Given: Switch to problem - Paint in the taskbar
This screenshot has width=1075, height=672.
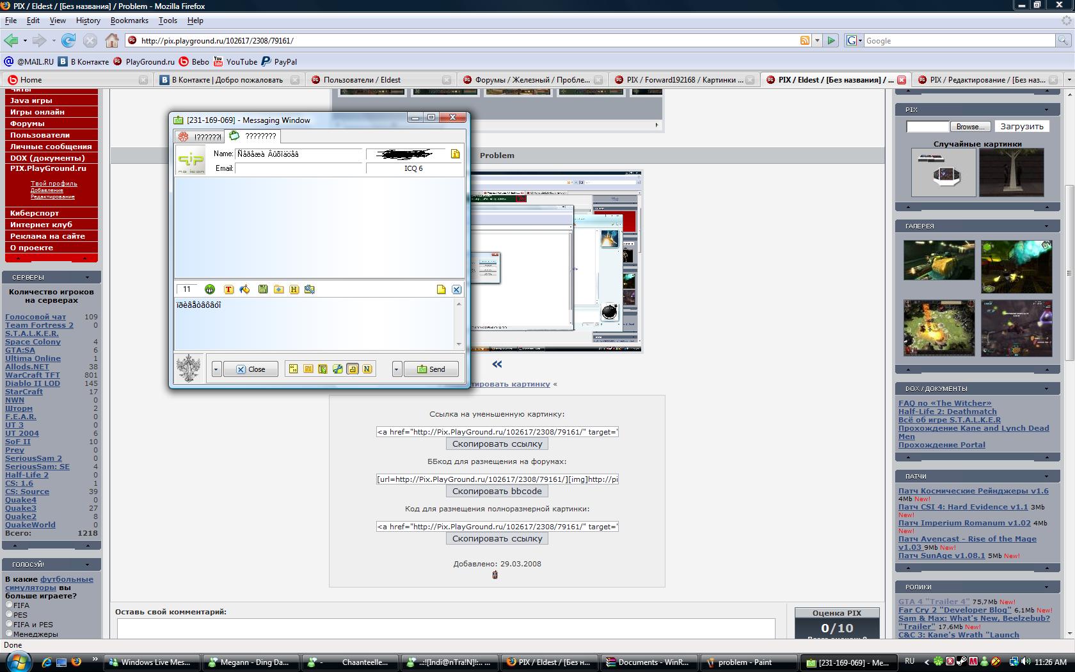Looking at the screenshot, I should point(749,662).
